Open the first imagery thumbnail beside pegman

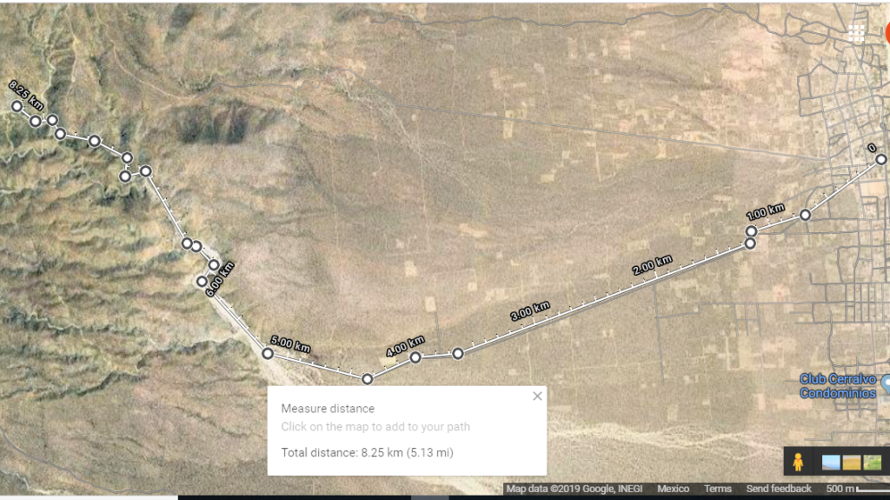click(x=830, y=463)
